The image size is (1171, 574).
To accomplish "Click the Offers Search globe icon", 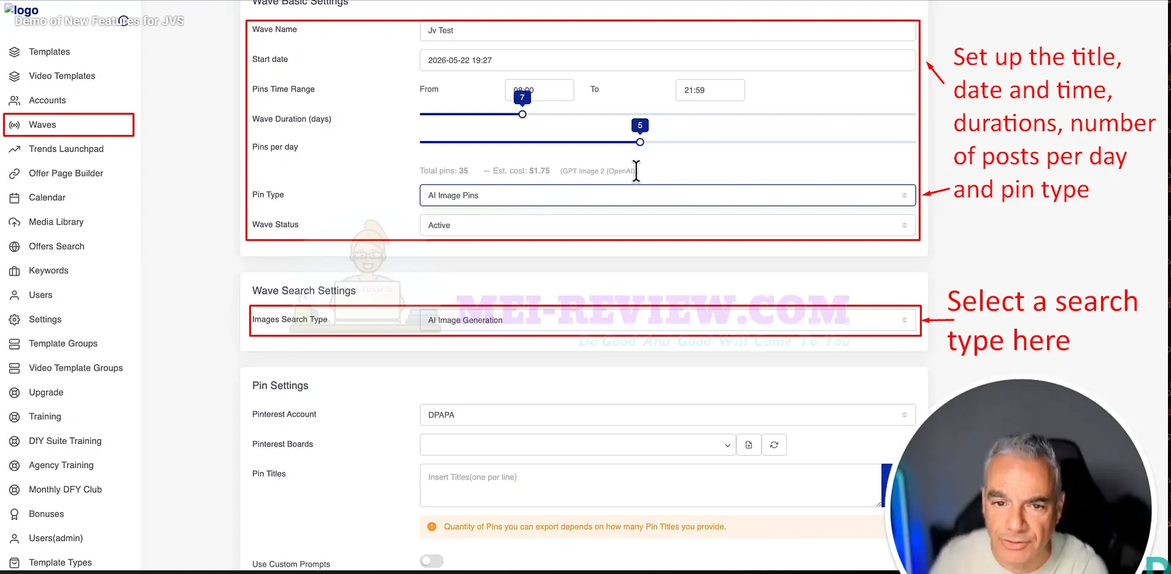I will (15, 247).
